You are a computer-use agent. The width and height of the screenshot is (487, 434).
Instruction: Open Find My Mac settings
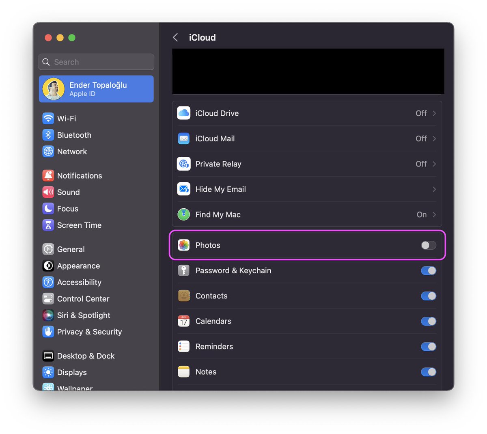coord(434,214)
